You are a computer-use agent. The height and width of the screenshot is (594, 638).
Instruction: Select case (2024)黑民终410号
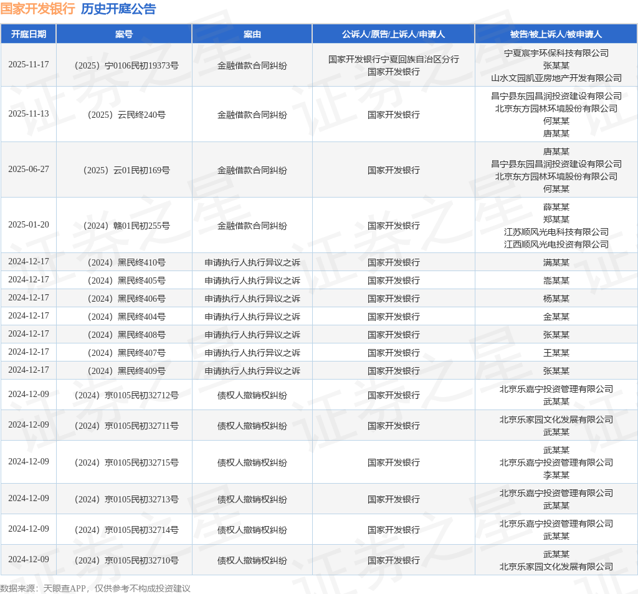124,262
